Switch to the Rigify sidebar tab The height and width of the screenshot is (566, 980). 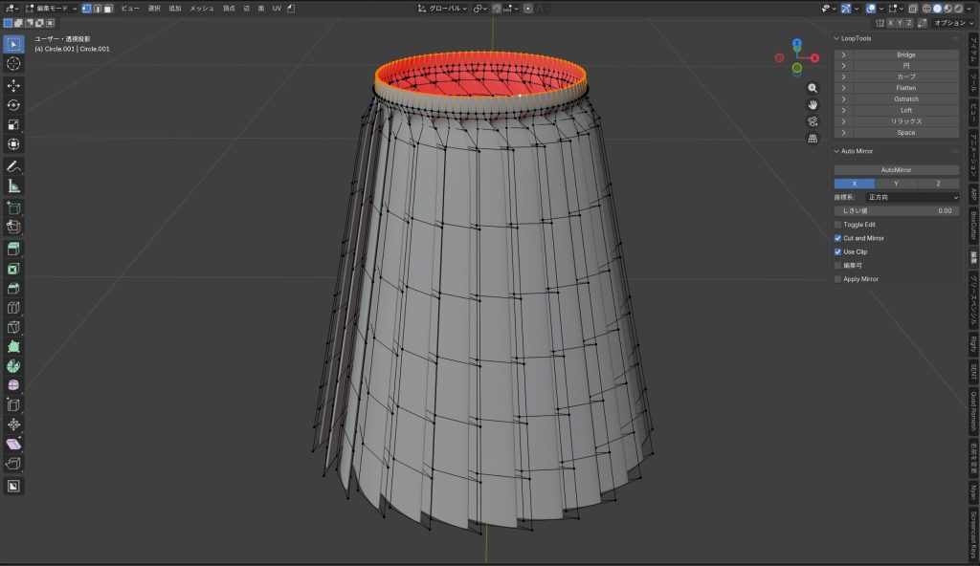click(x=972, y=343)
